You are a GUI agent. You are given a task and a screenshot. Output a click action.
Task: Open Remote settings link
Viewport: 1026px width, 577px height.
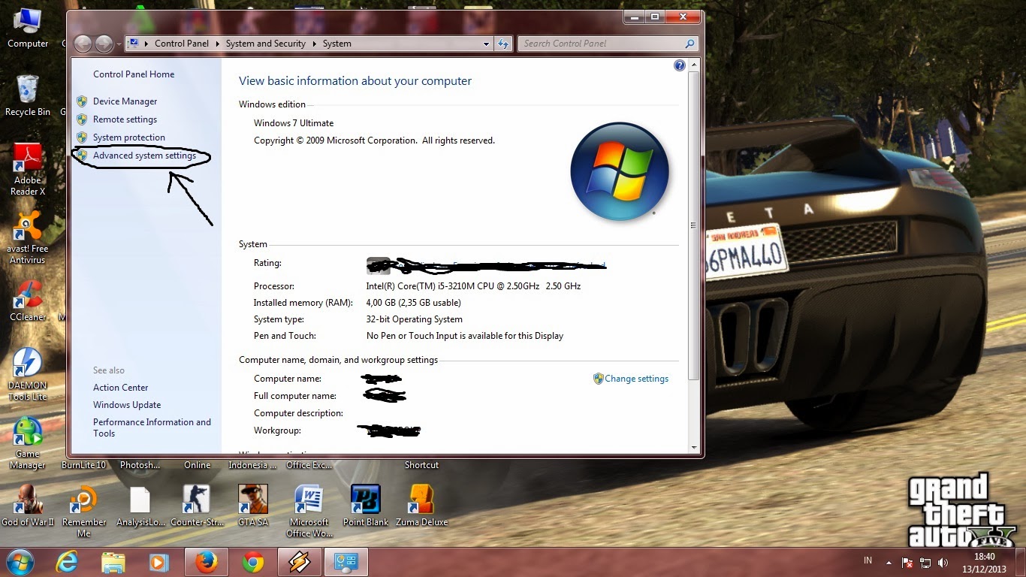tap(125, 119)
